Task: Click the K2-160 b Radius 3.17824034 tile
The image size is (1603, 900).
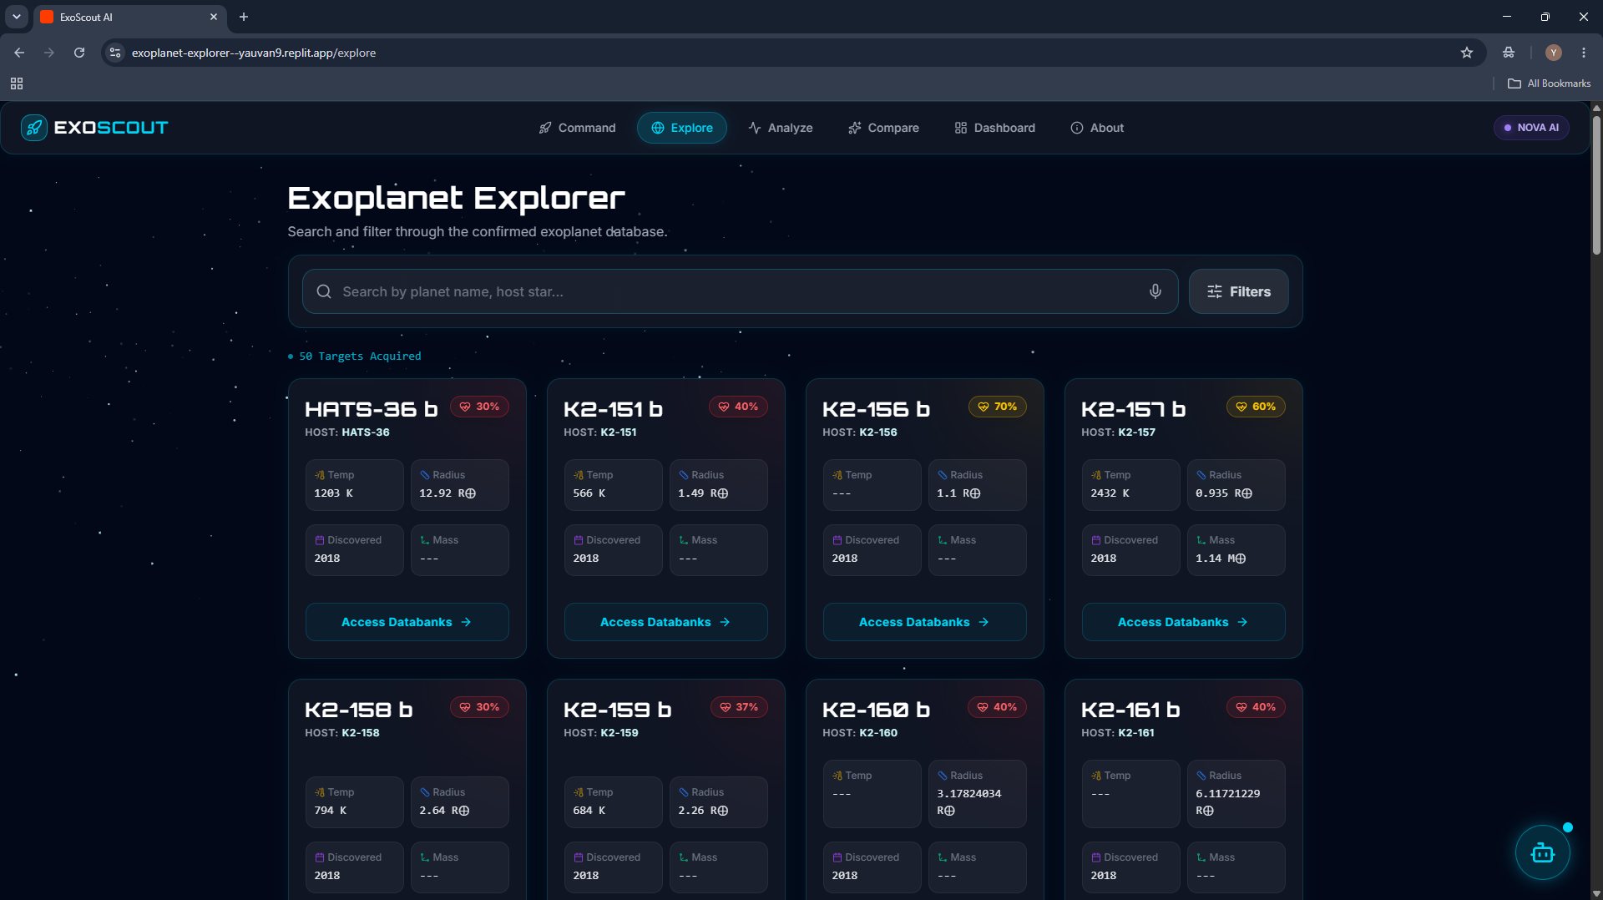Action: pos(977,793)
